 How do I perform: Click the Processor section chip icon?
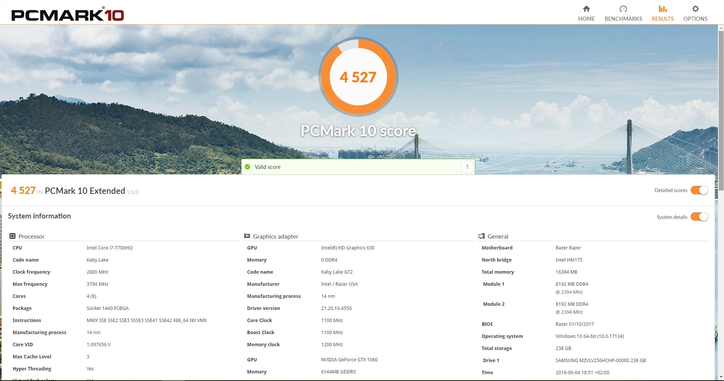[12, 236]
